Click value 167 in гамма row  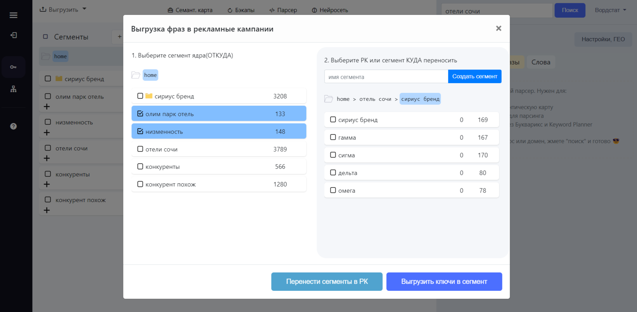pos(483,137)
